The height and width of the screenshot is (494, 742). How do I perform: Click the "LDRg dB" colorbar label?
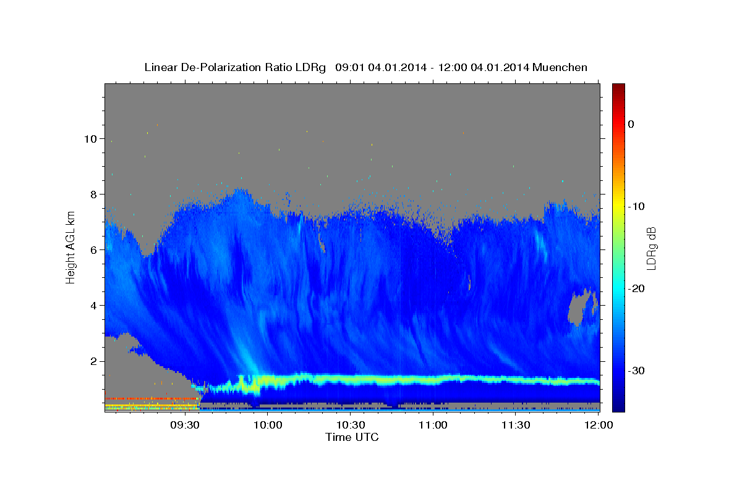(651, 248)
